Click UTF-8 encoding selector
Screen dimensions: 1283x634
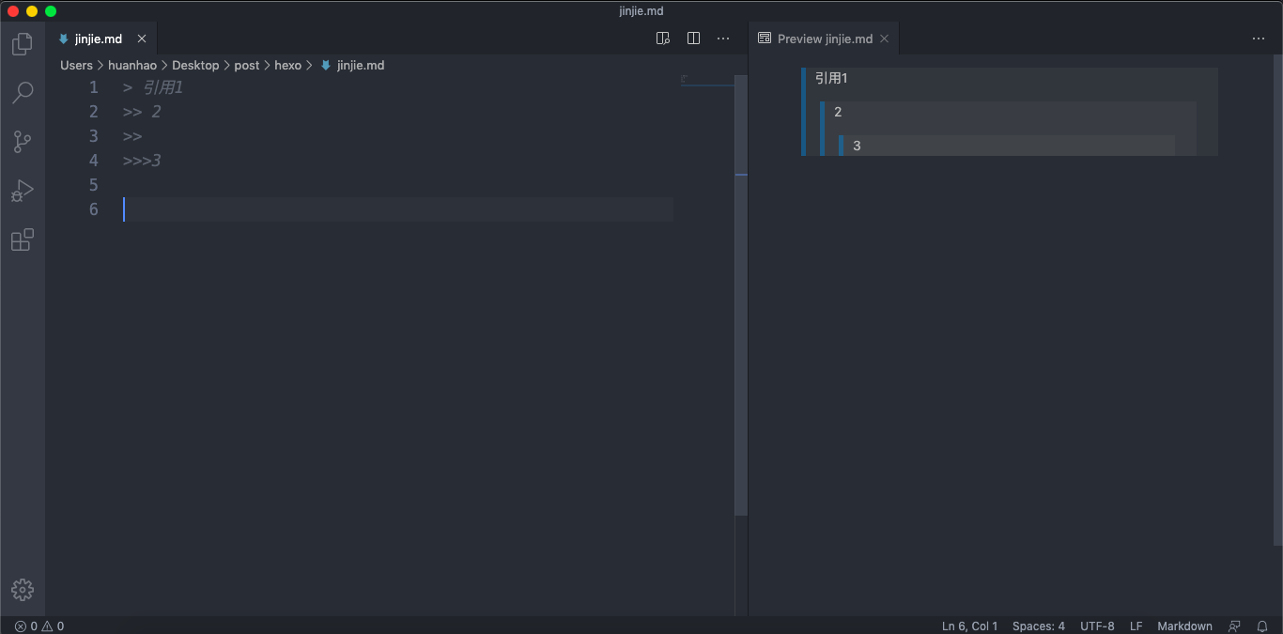pos(1097,626)
